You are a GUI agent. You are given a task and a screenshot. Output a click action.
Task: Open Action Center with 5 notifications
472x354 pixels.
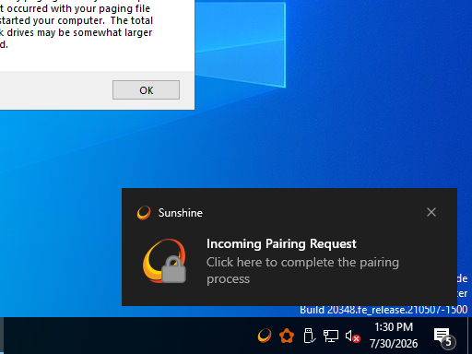pos(444,337)
